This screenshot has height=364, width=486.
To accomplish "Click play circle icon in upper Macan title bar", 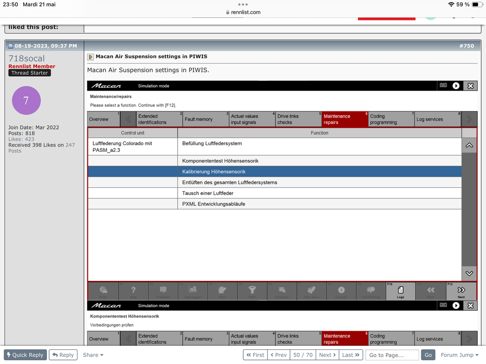I will 456,86.
